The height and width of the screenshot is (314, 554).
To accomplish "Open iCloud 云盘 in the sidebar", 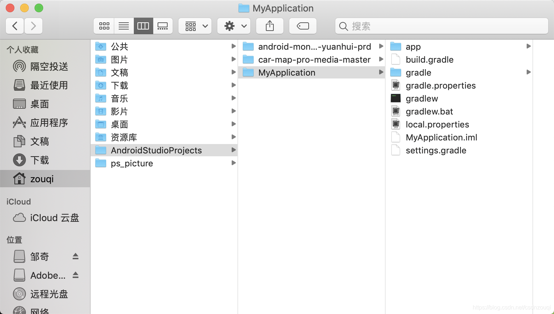I will [x=45, y=218].
